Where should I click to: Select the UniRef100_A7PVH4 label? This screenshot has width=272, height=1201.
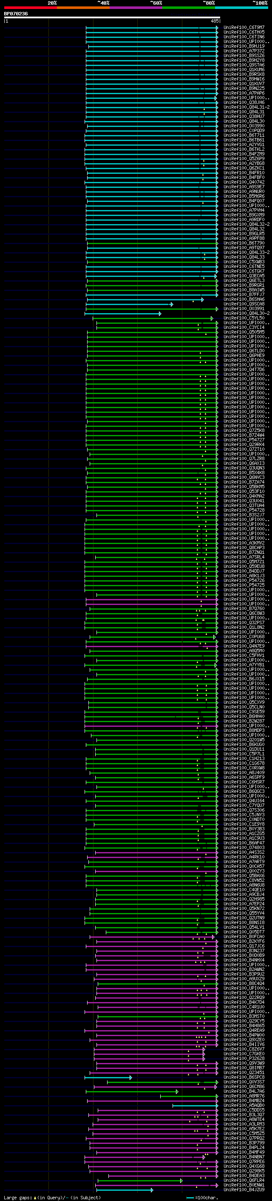tap(244, 210)
